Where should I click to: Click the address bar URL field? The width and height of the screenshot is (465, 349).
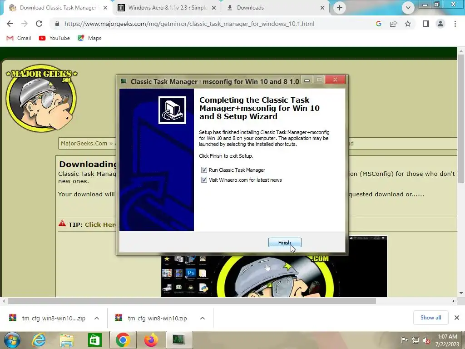(189, 24)
